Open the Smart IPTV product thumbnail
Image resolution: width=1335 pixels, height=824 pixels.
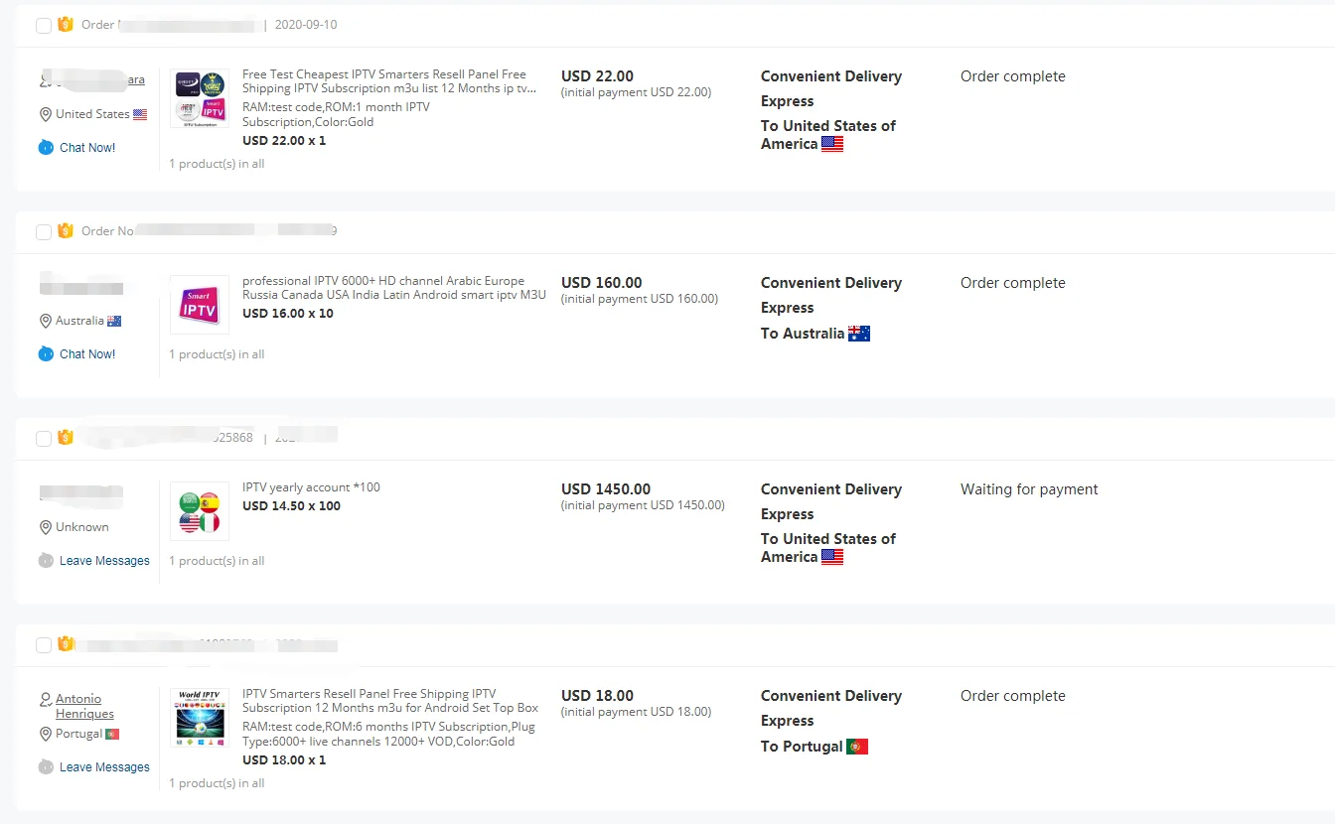point(200,305)
